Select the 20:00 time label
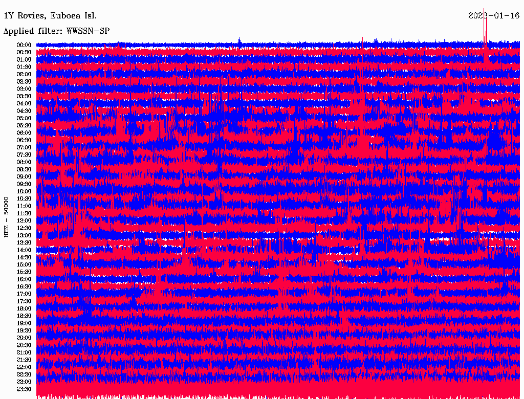This screenshot has height=399, width=524. [x=24, y=338]
